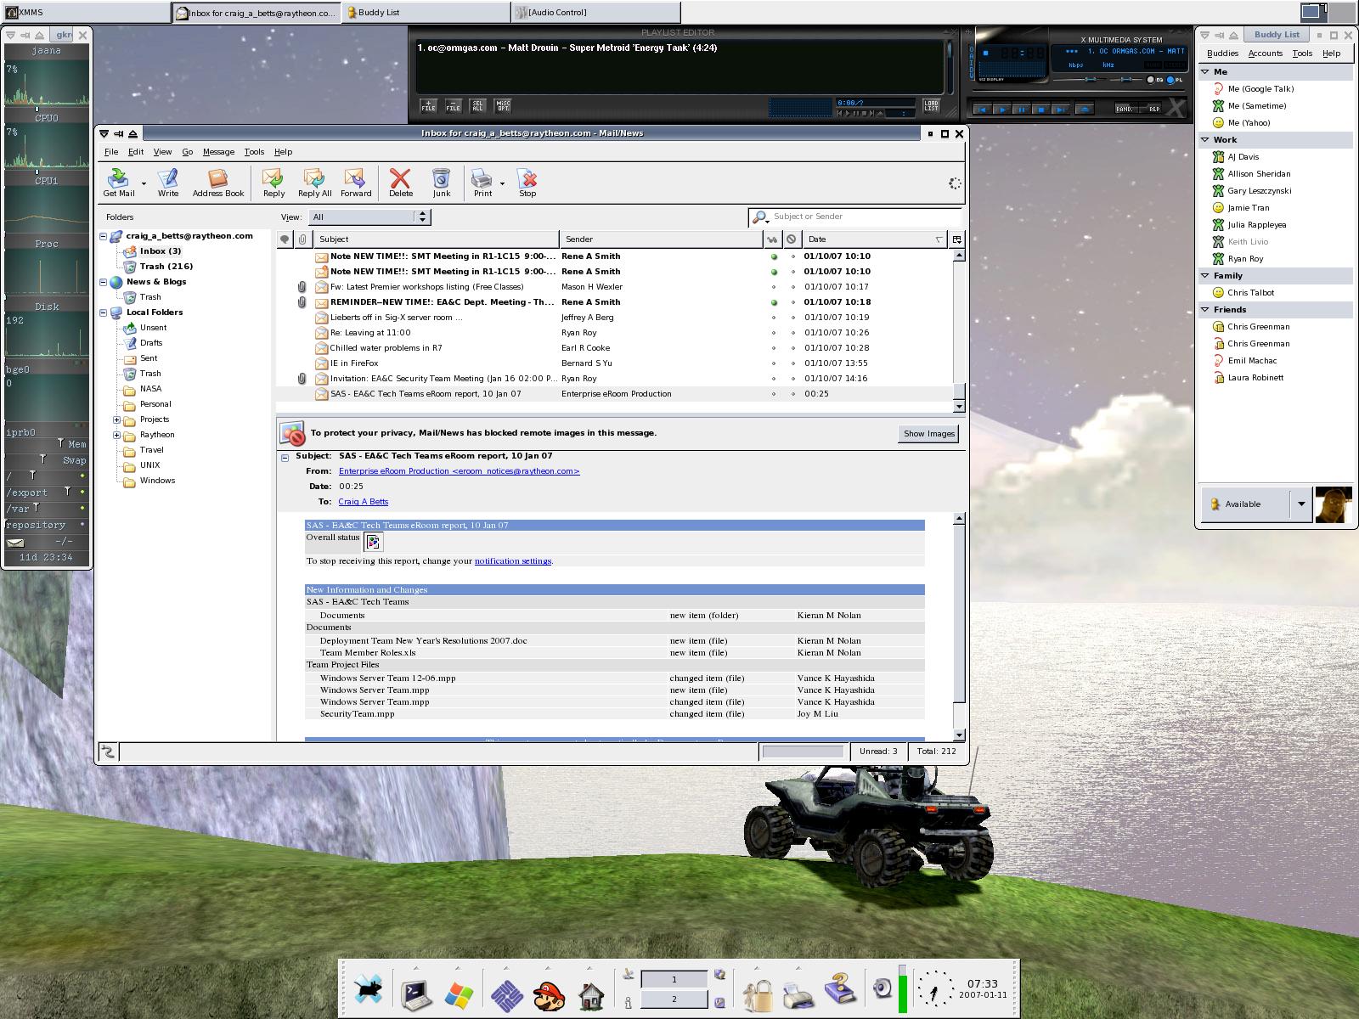Open the Message menu in Mail/News
The width and height of the screenshot is (1359, 1019).
(x=218, y=152)
